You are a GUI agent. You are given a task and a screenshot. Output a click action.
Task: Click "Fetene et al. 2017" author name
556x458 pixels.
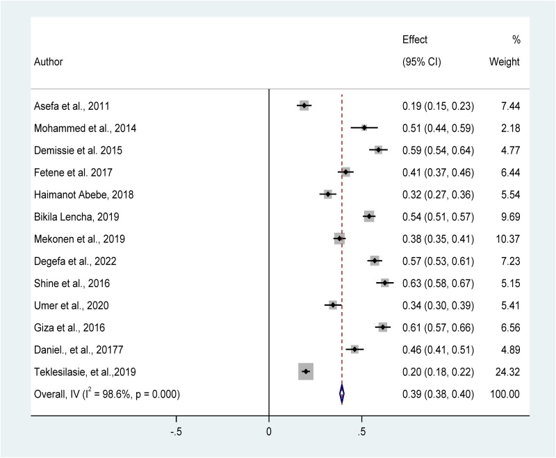[x=73, y=172]
